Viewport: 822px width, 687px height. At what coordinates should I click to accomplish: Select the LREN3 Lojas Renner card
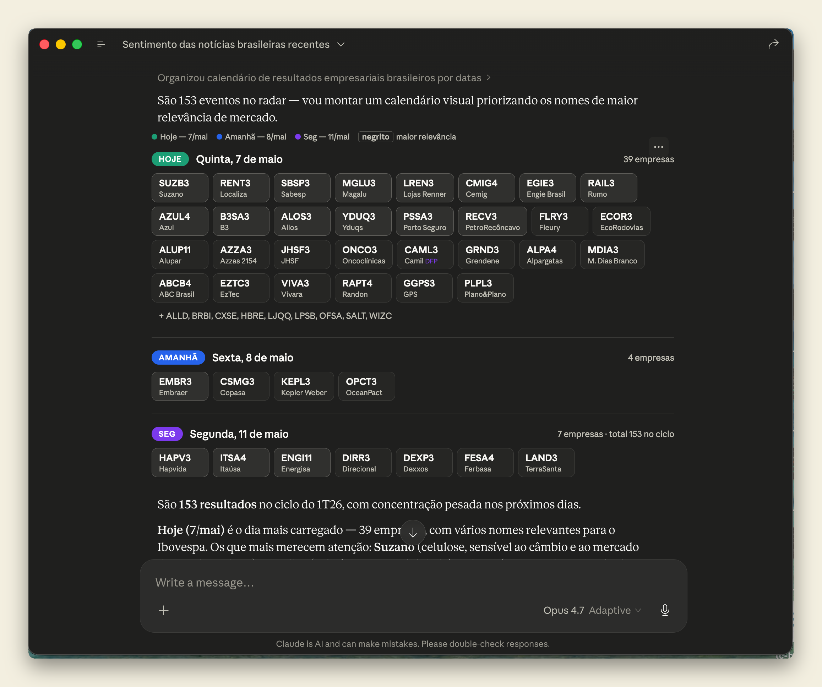pyautogui.click(x=425, y=188)
